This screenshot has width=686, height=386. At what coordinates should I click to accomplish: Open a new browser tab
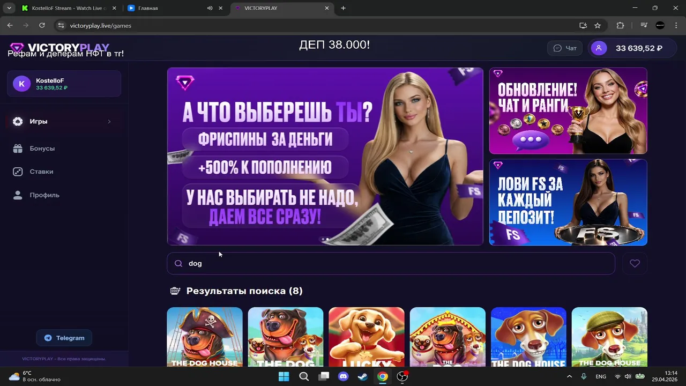(x=343, y=8)
